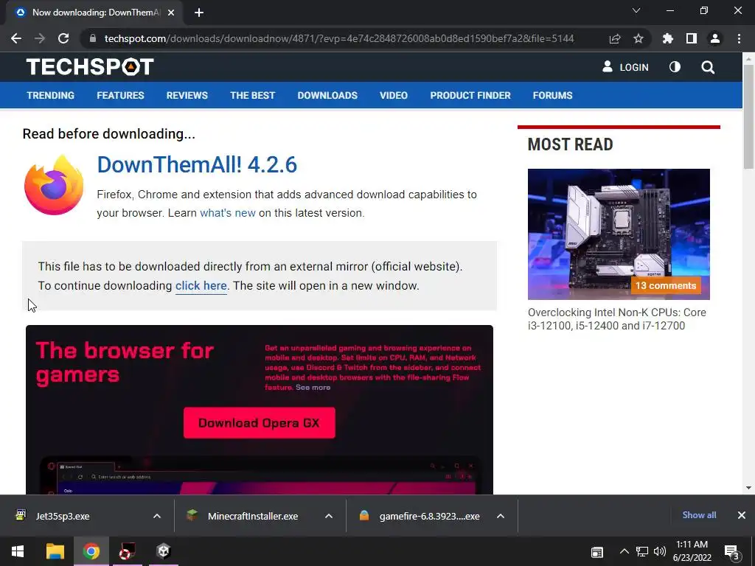Click the share page icon in address bar
The height and width of the screenshot is (566, 755).
[x=615, y=38]
